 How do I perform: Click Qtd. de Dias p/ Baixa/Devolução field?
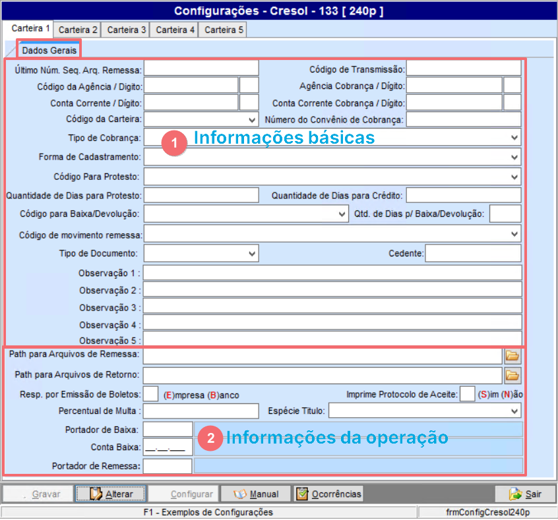coord(505,214)
